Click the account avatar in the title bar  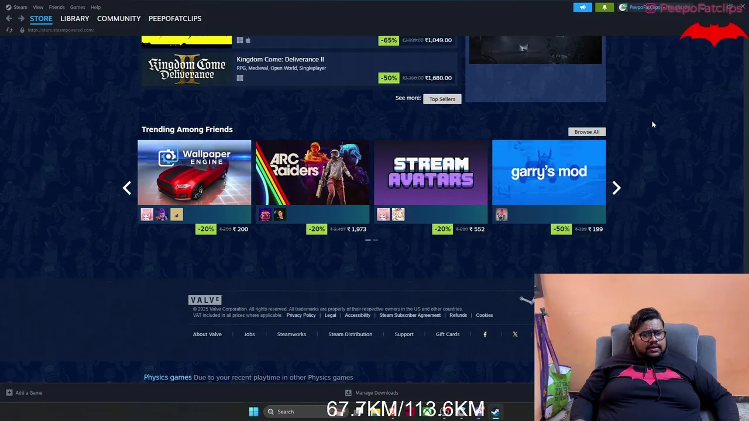pos(623,8)
